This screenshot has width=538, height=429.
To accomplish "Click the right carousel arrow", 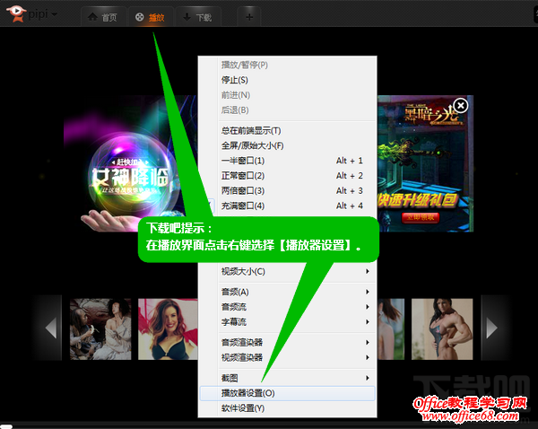I will (490, 328).
